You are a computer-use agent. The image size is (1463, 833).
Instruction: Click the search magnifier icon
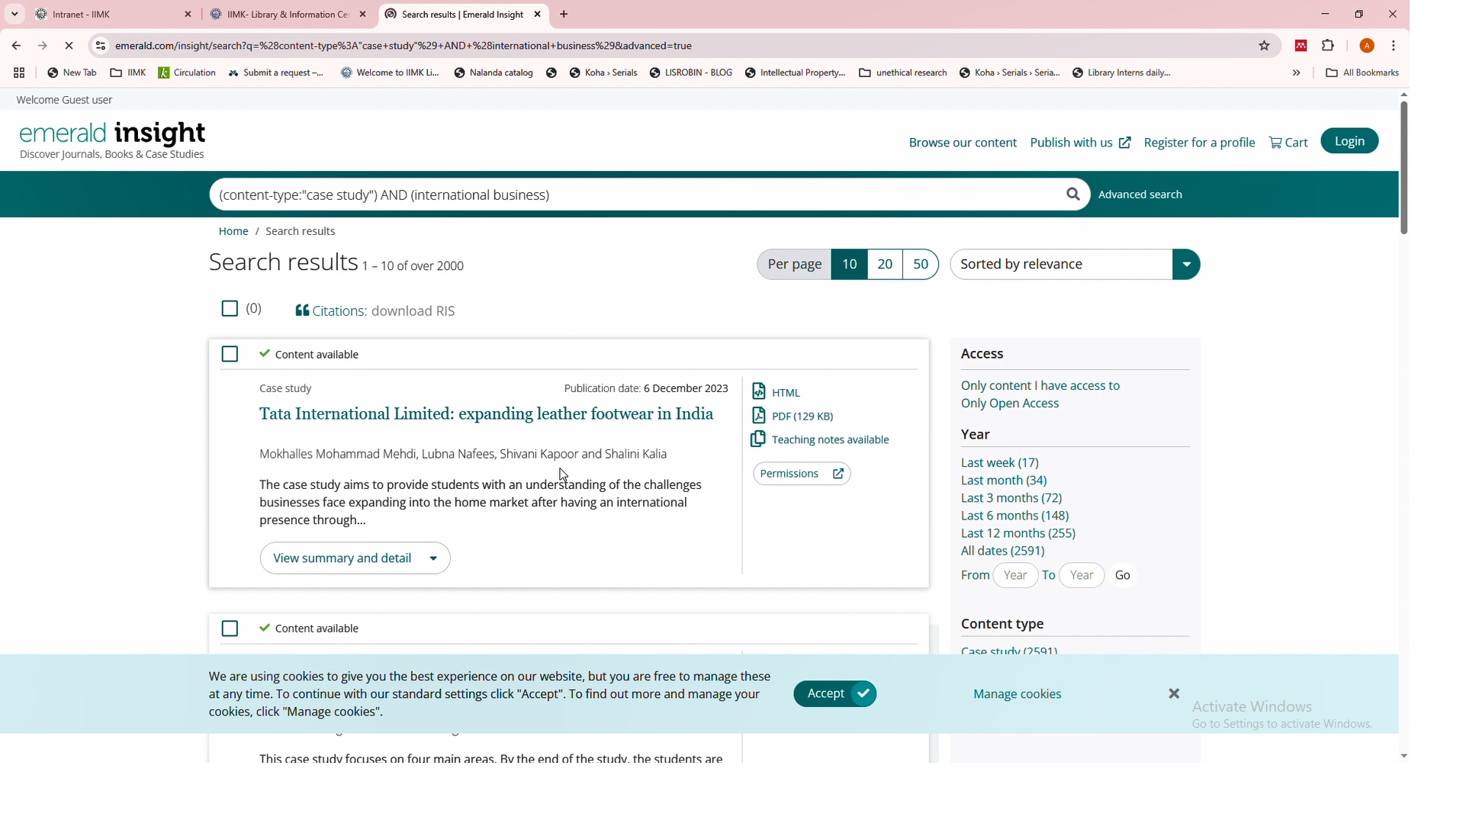pos(1072,195)
